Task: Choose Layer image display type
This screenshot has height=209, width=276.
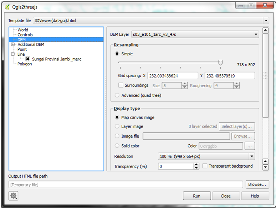Action: tap(117, 126)
